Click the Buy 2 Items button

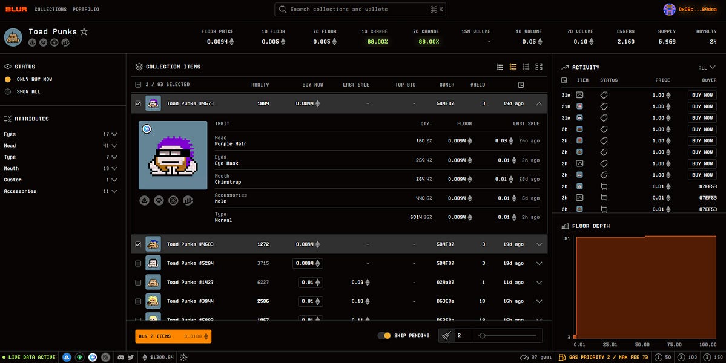(173, 336)
